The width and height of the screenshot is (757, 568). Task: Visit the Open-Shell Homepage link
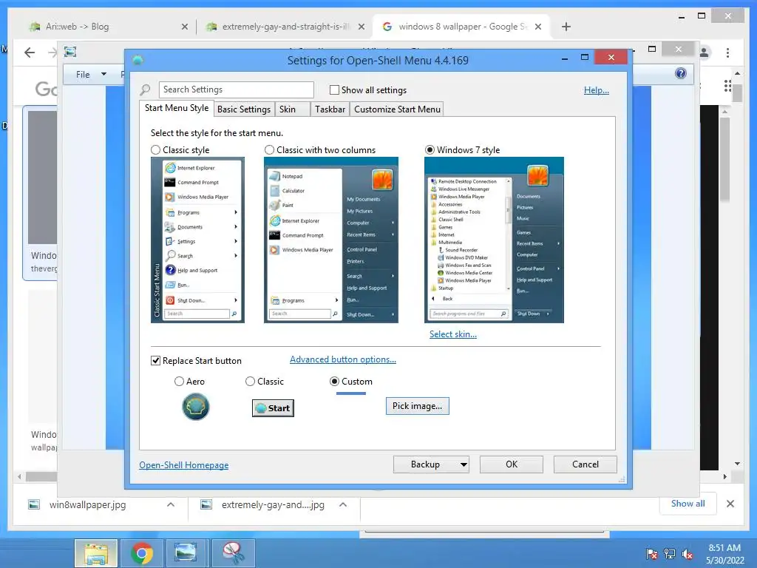tap(184, 465)
